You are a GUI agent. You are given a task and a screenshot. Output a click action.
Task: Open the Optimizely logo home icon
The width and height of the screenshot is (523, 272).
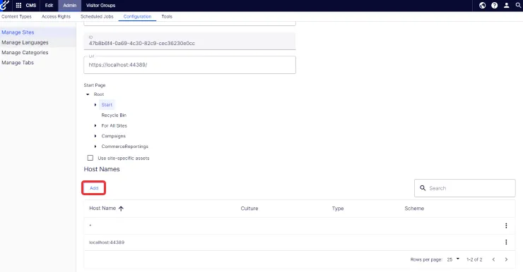pos(5,6)
